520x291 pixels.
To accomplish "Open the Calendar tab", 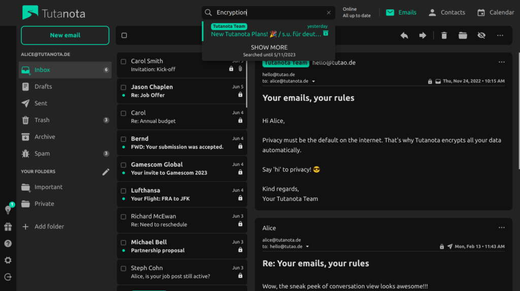I will (496, 13).
